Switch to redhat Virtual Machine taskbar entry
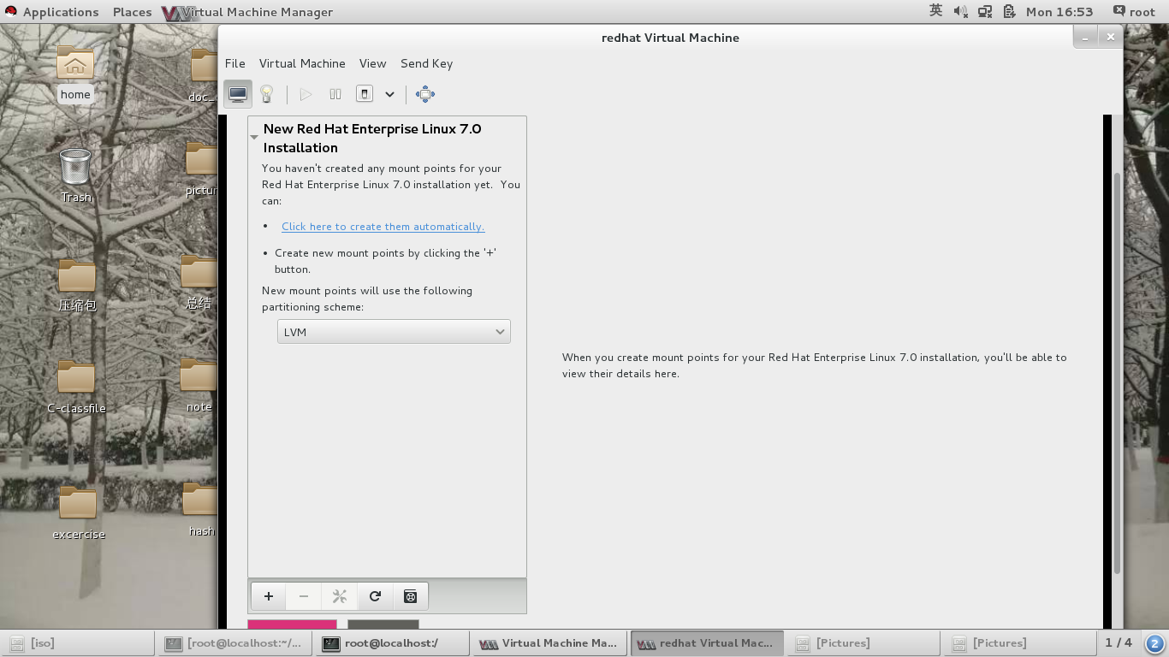 (x=706, y=643)
